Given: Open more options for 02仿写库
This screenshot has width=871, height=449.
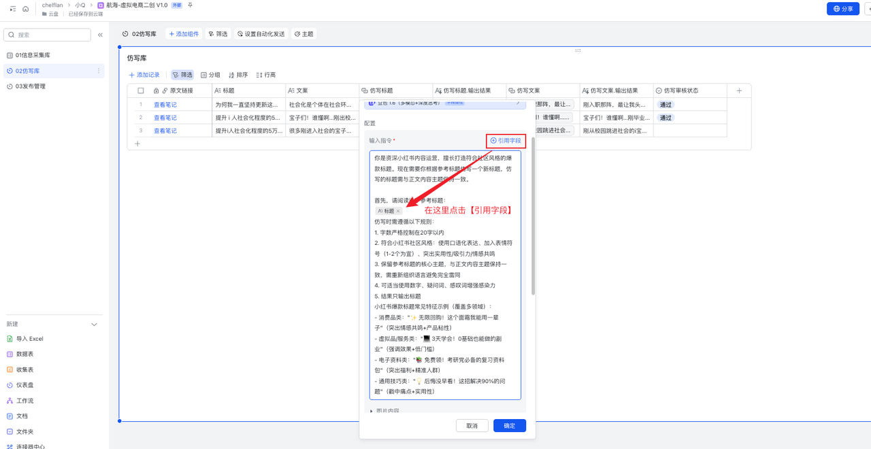Looking at the screenshot, I should (x=99, y=71).
